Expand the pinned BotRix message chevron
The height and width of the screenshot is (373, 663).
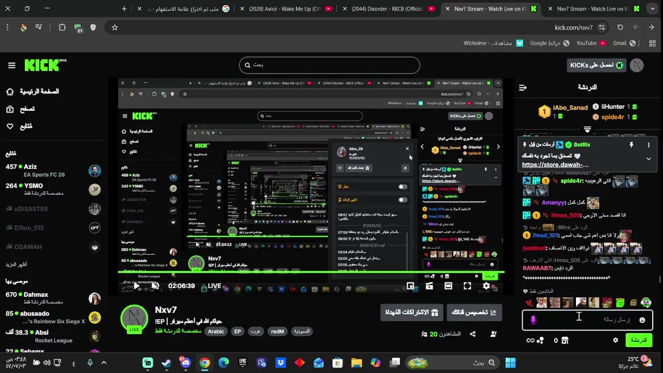coord(648,159)
